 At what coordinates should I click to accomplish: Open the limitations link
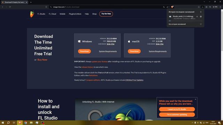tap(93, 75)
